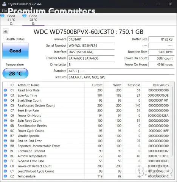
Task: Click the Serial Number field
Action: (x=91, y=45)
